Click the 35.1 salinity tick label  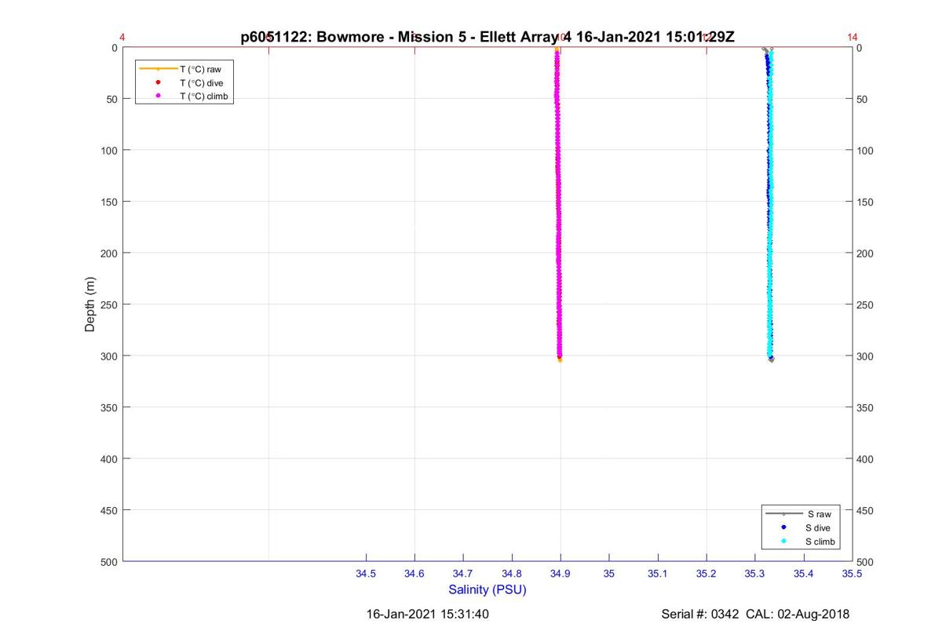(x=658, y=574)
